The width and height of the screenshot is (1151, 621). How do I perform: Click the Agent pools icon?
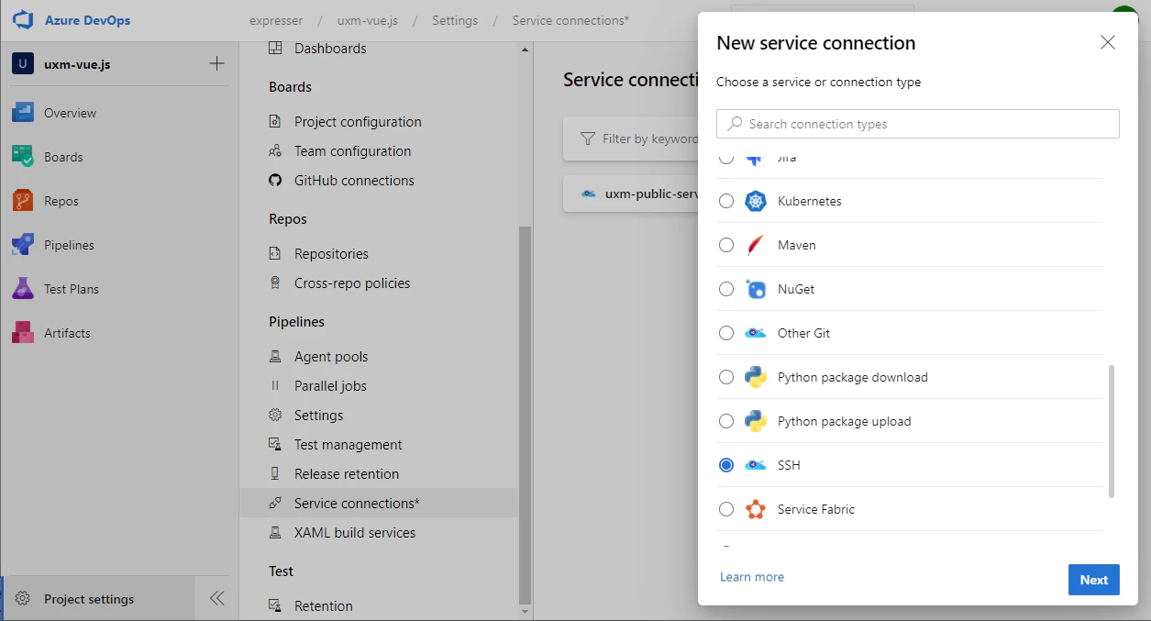[x=275, y=357]
